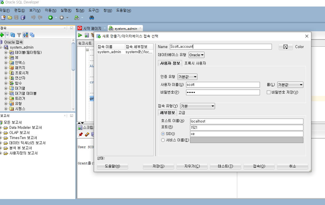Click the 도움말 button in dialog
Screen dimensions: 325x205
112,166
